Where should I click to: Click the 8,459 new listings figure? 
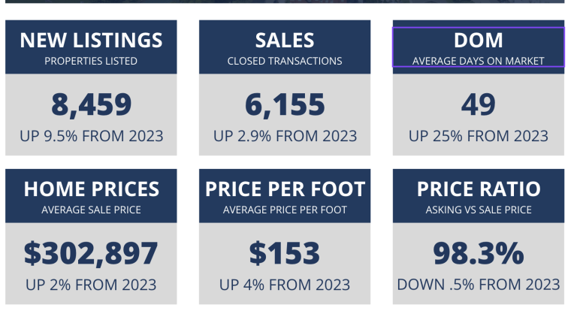coord(91,105)
